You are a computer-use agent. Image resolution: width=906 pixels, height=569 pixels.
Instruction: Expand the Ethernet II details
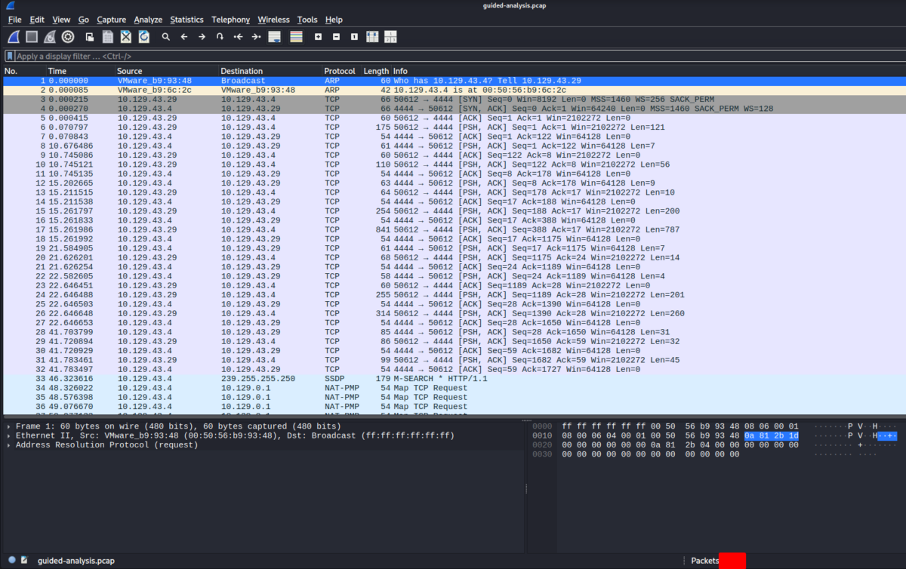[x=8, y=435]
